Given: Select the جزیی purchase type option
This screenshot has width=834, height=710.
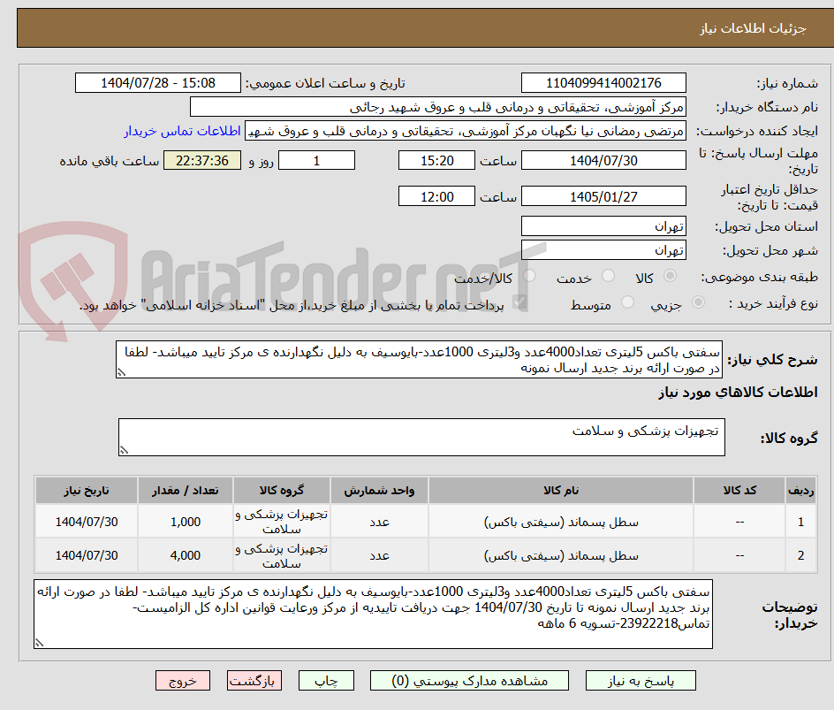Looking at the screenshot, I should [x=697, y=301].
